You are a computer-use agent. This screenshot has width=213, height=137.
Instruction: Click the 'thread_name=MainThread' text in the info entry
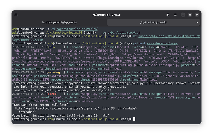click(102, 69)
